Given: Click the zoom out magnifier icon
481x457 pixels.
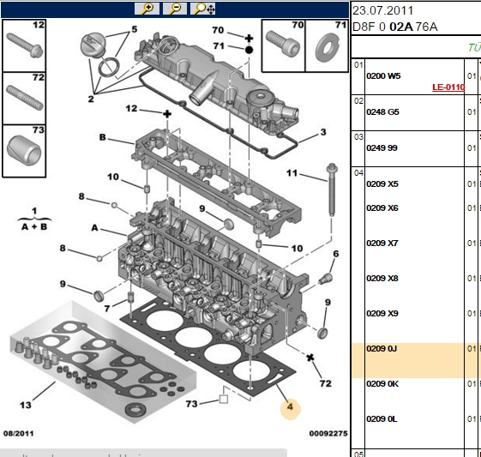Looking at the screenshot, I should 175,9.
